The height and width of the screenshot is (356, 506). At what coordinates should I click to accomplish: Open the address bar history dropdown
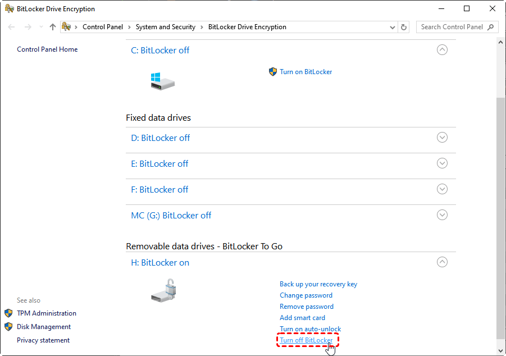click(x=393, y=28)
